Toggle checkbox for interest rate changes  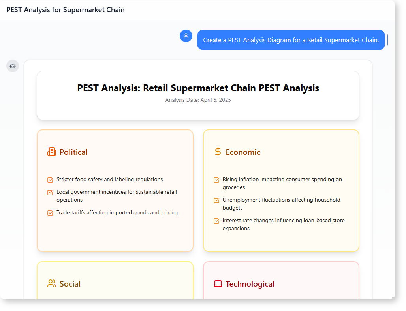216,221
